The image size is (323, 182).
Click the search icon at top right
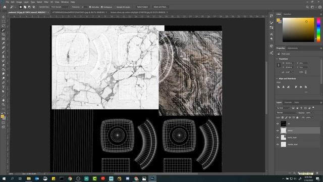(307, 7)
